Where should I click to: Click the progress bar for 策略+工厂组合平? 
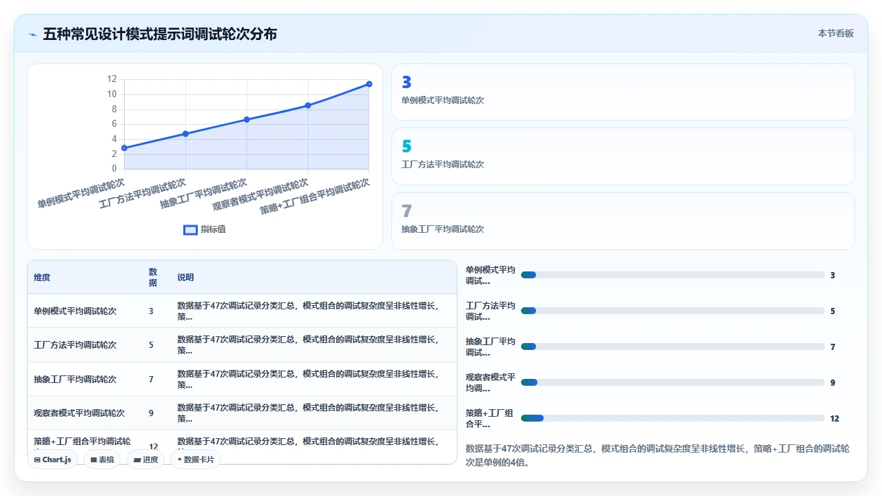pos(673,418)
